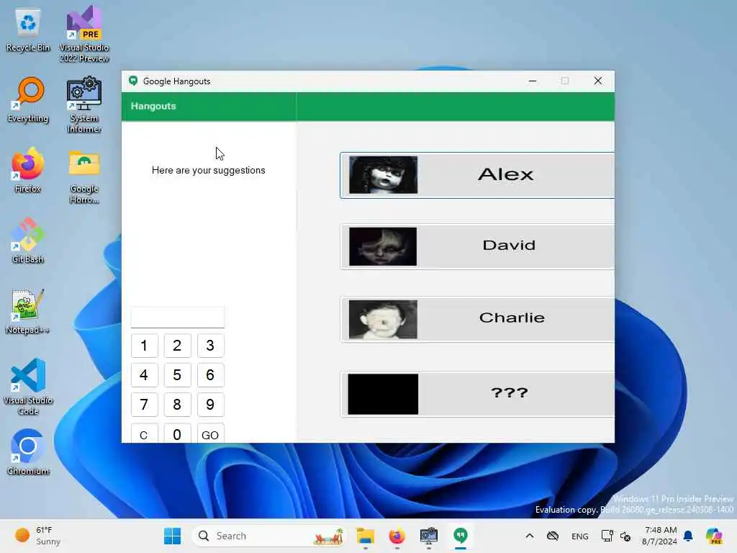
Task: Open System Informer desktop shortcut
Action: [84, 104]
